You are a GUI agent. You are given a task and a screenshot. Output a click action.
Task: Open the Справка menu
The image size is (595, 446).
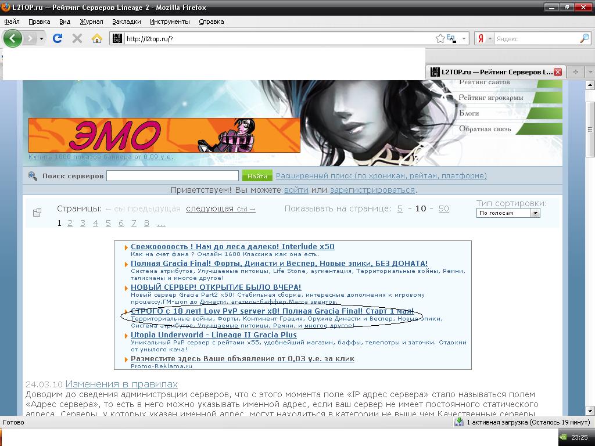click(212, 21)
